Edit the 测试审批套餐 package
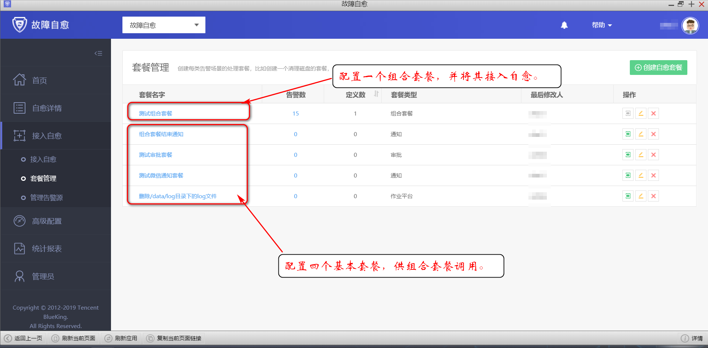708x348 pixels. [641, 155]
